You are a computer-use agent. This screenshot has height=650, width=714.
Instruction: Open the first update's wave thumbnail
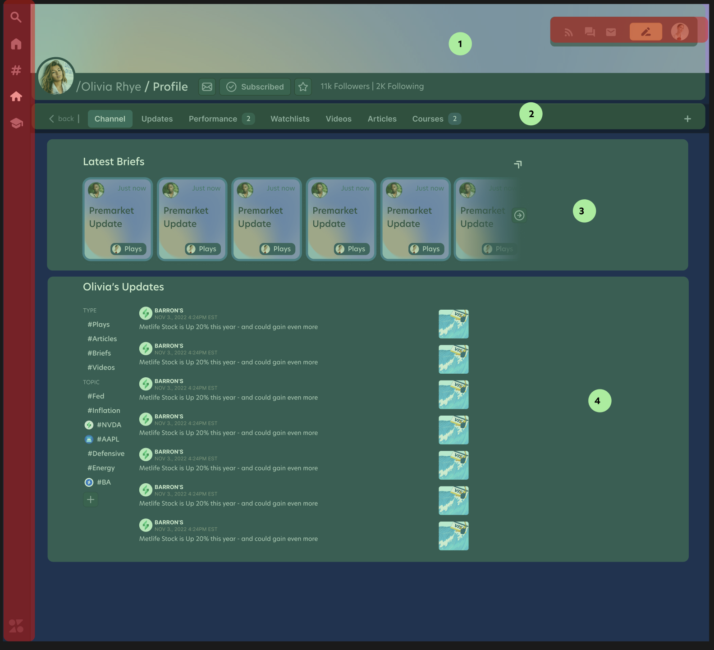point(453,324)
